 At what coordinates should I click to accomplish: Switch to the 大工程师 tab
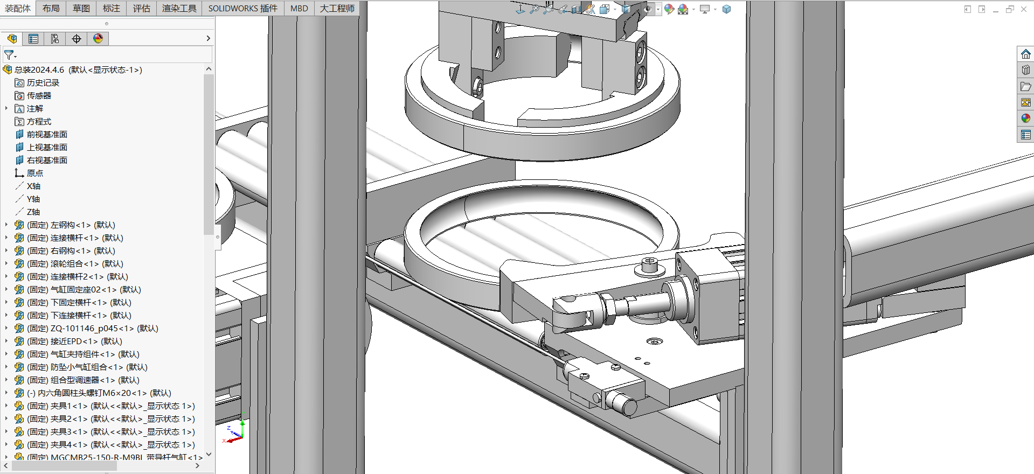tap(337, 8)
